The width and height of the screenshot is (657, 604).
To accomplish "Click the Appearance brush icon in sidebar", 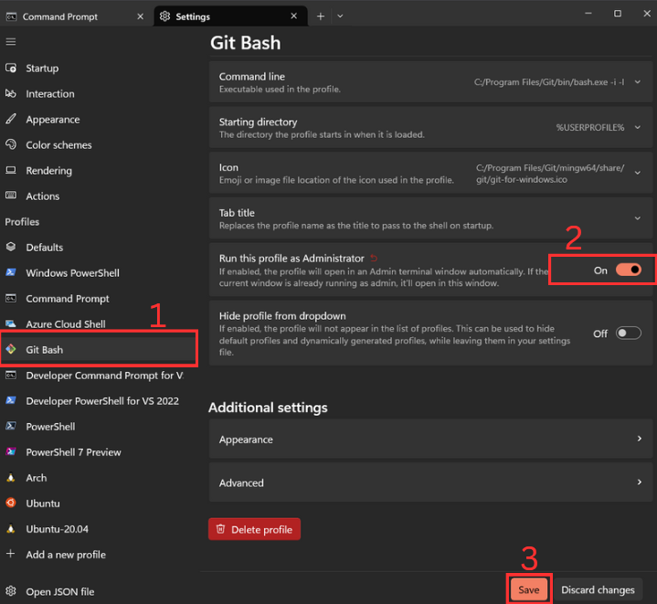I will click(x=11, y=119).
